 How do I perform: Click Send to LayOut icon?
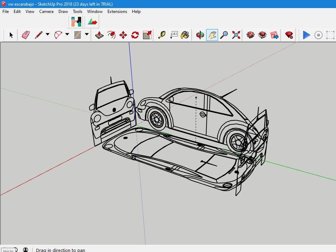(x=274, y=35)
